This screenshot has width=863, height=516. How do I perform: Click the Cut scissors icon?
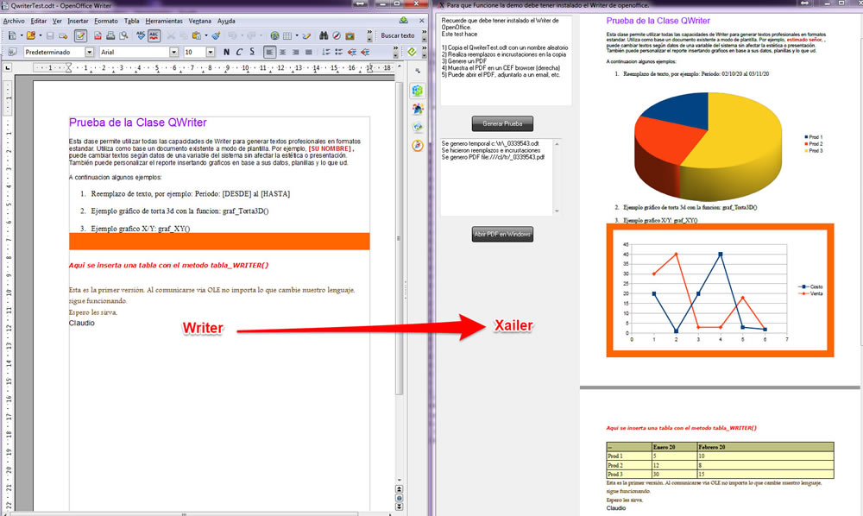point(171,35)
